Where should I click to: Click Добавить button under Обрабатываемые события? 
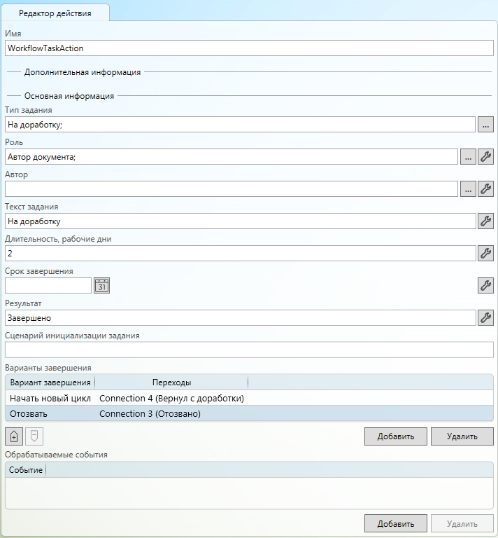point(395,523)
